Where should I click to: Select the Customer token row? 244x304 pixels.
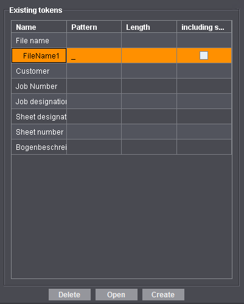click(122, 71)
